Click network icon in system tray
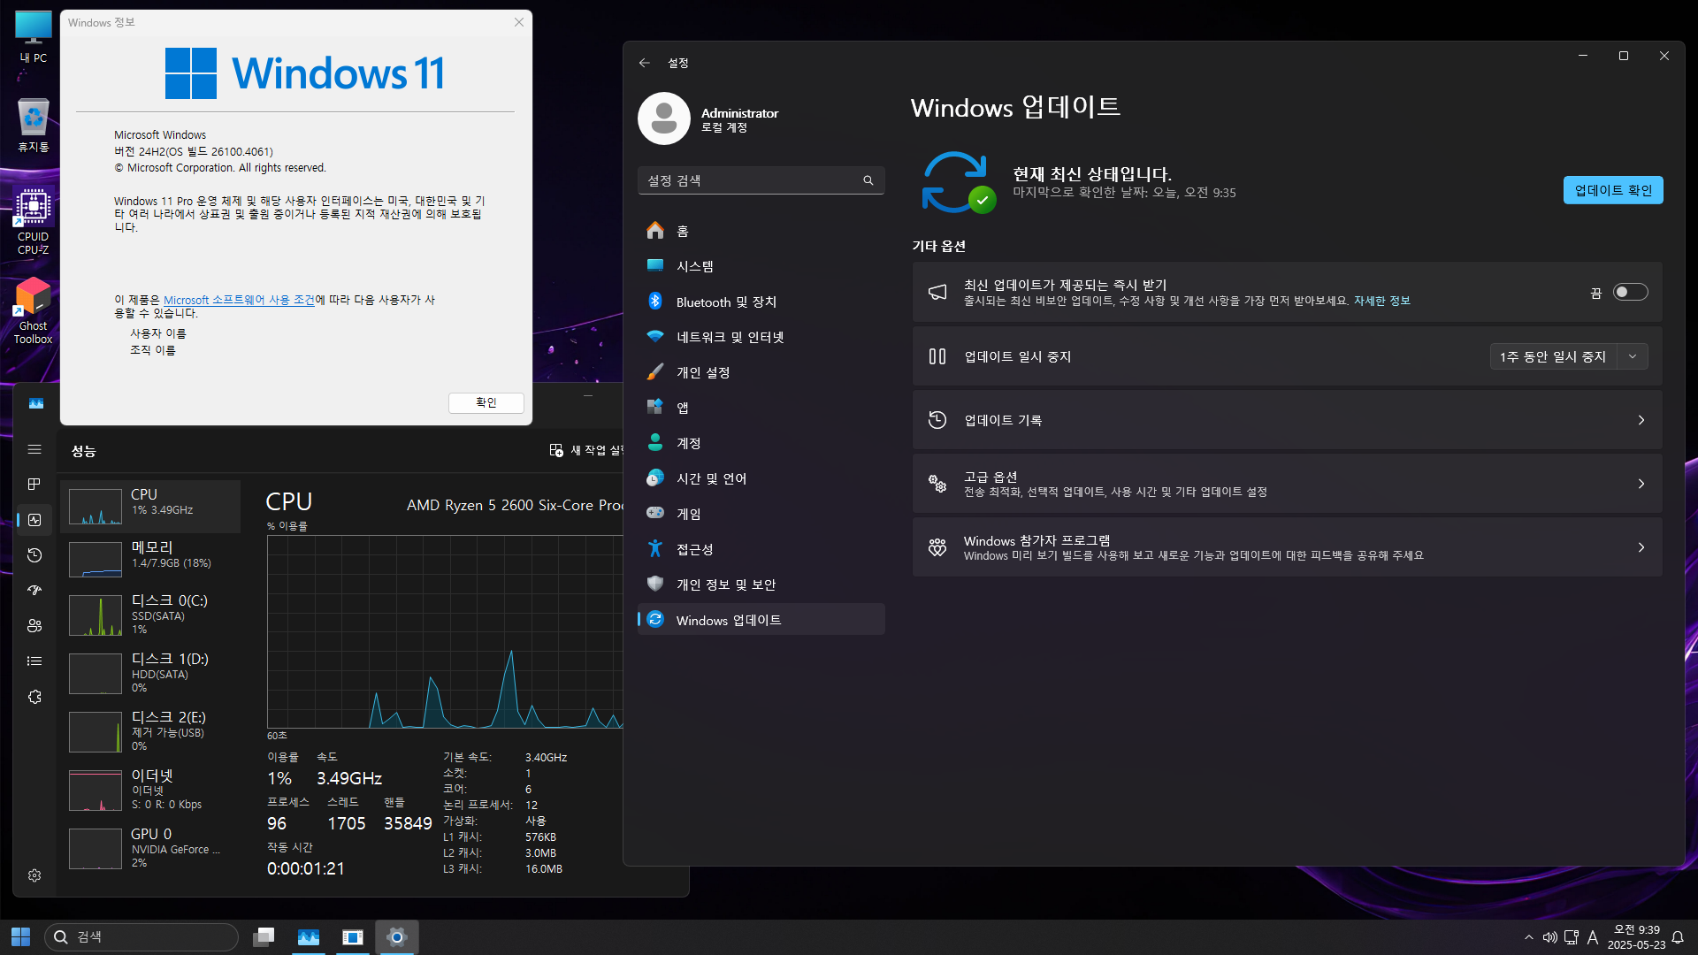Viewport: 1698px width, 955px height. click(1572, 937)
